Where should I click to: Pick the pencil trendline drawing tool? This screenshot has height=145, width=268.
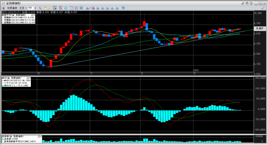click(50, 8)
